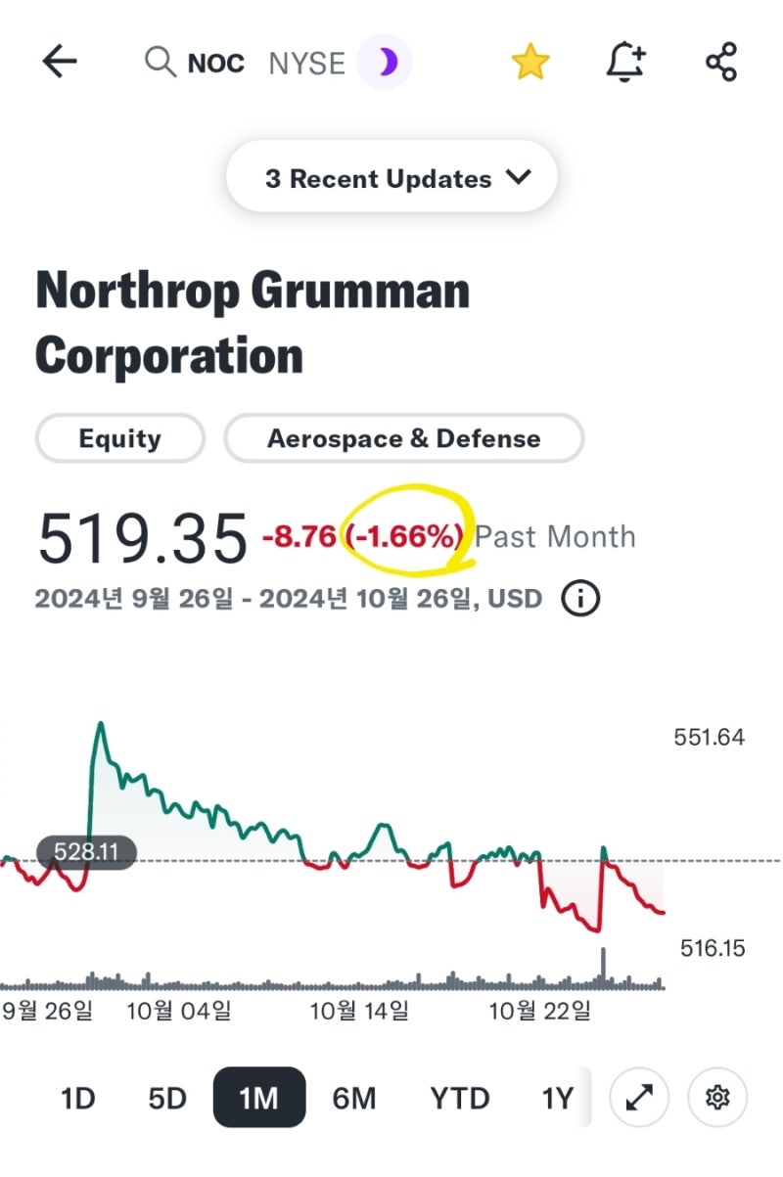The height and width of the screenshot is (1177, 783).
Task: Expand the 3 Recent Updates dropdown
Action: click(391, 178)
